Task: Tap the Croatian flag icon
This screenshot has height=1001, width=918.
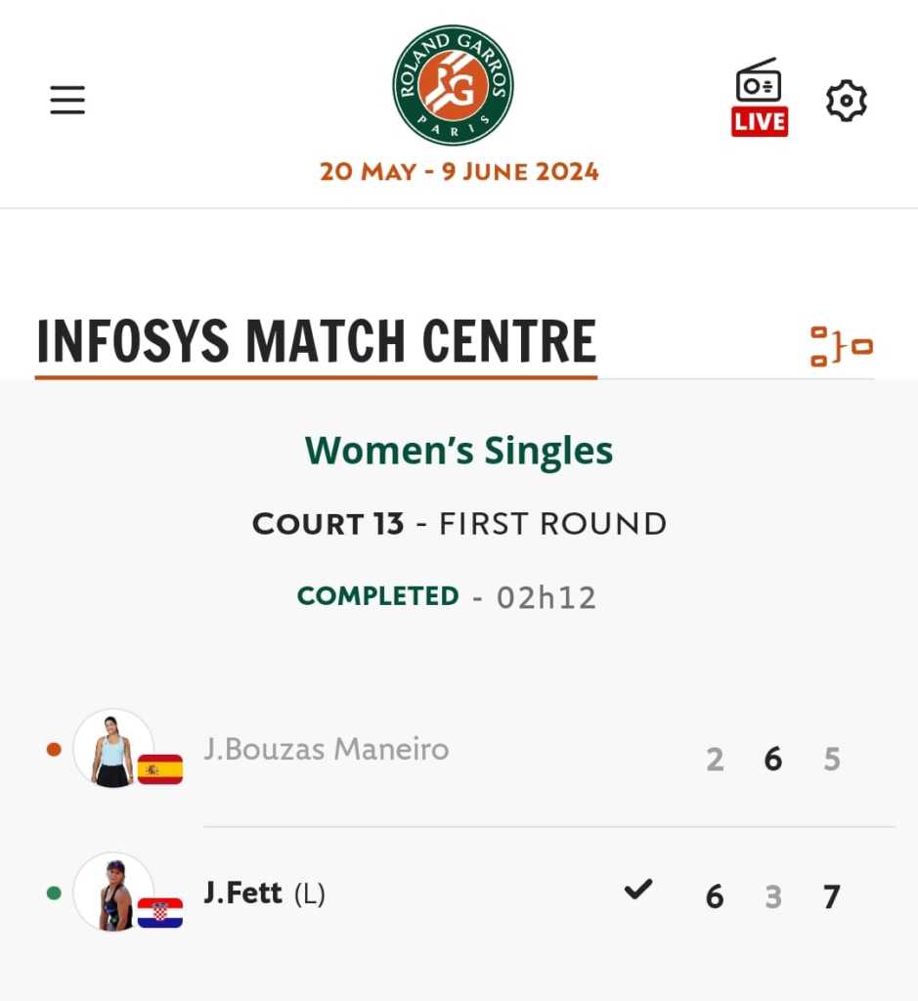Action: pyautogui.click(x=159, y=912)
